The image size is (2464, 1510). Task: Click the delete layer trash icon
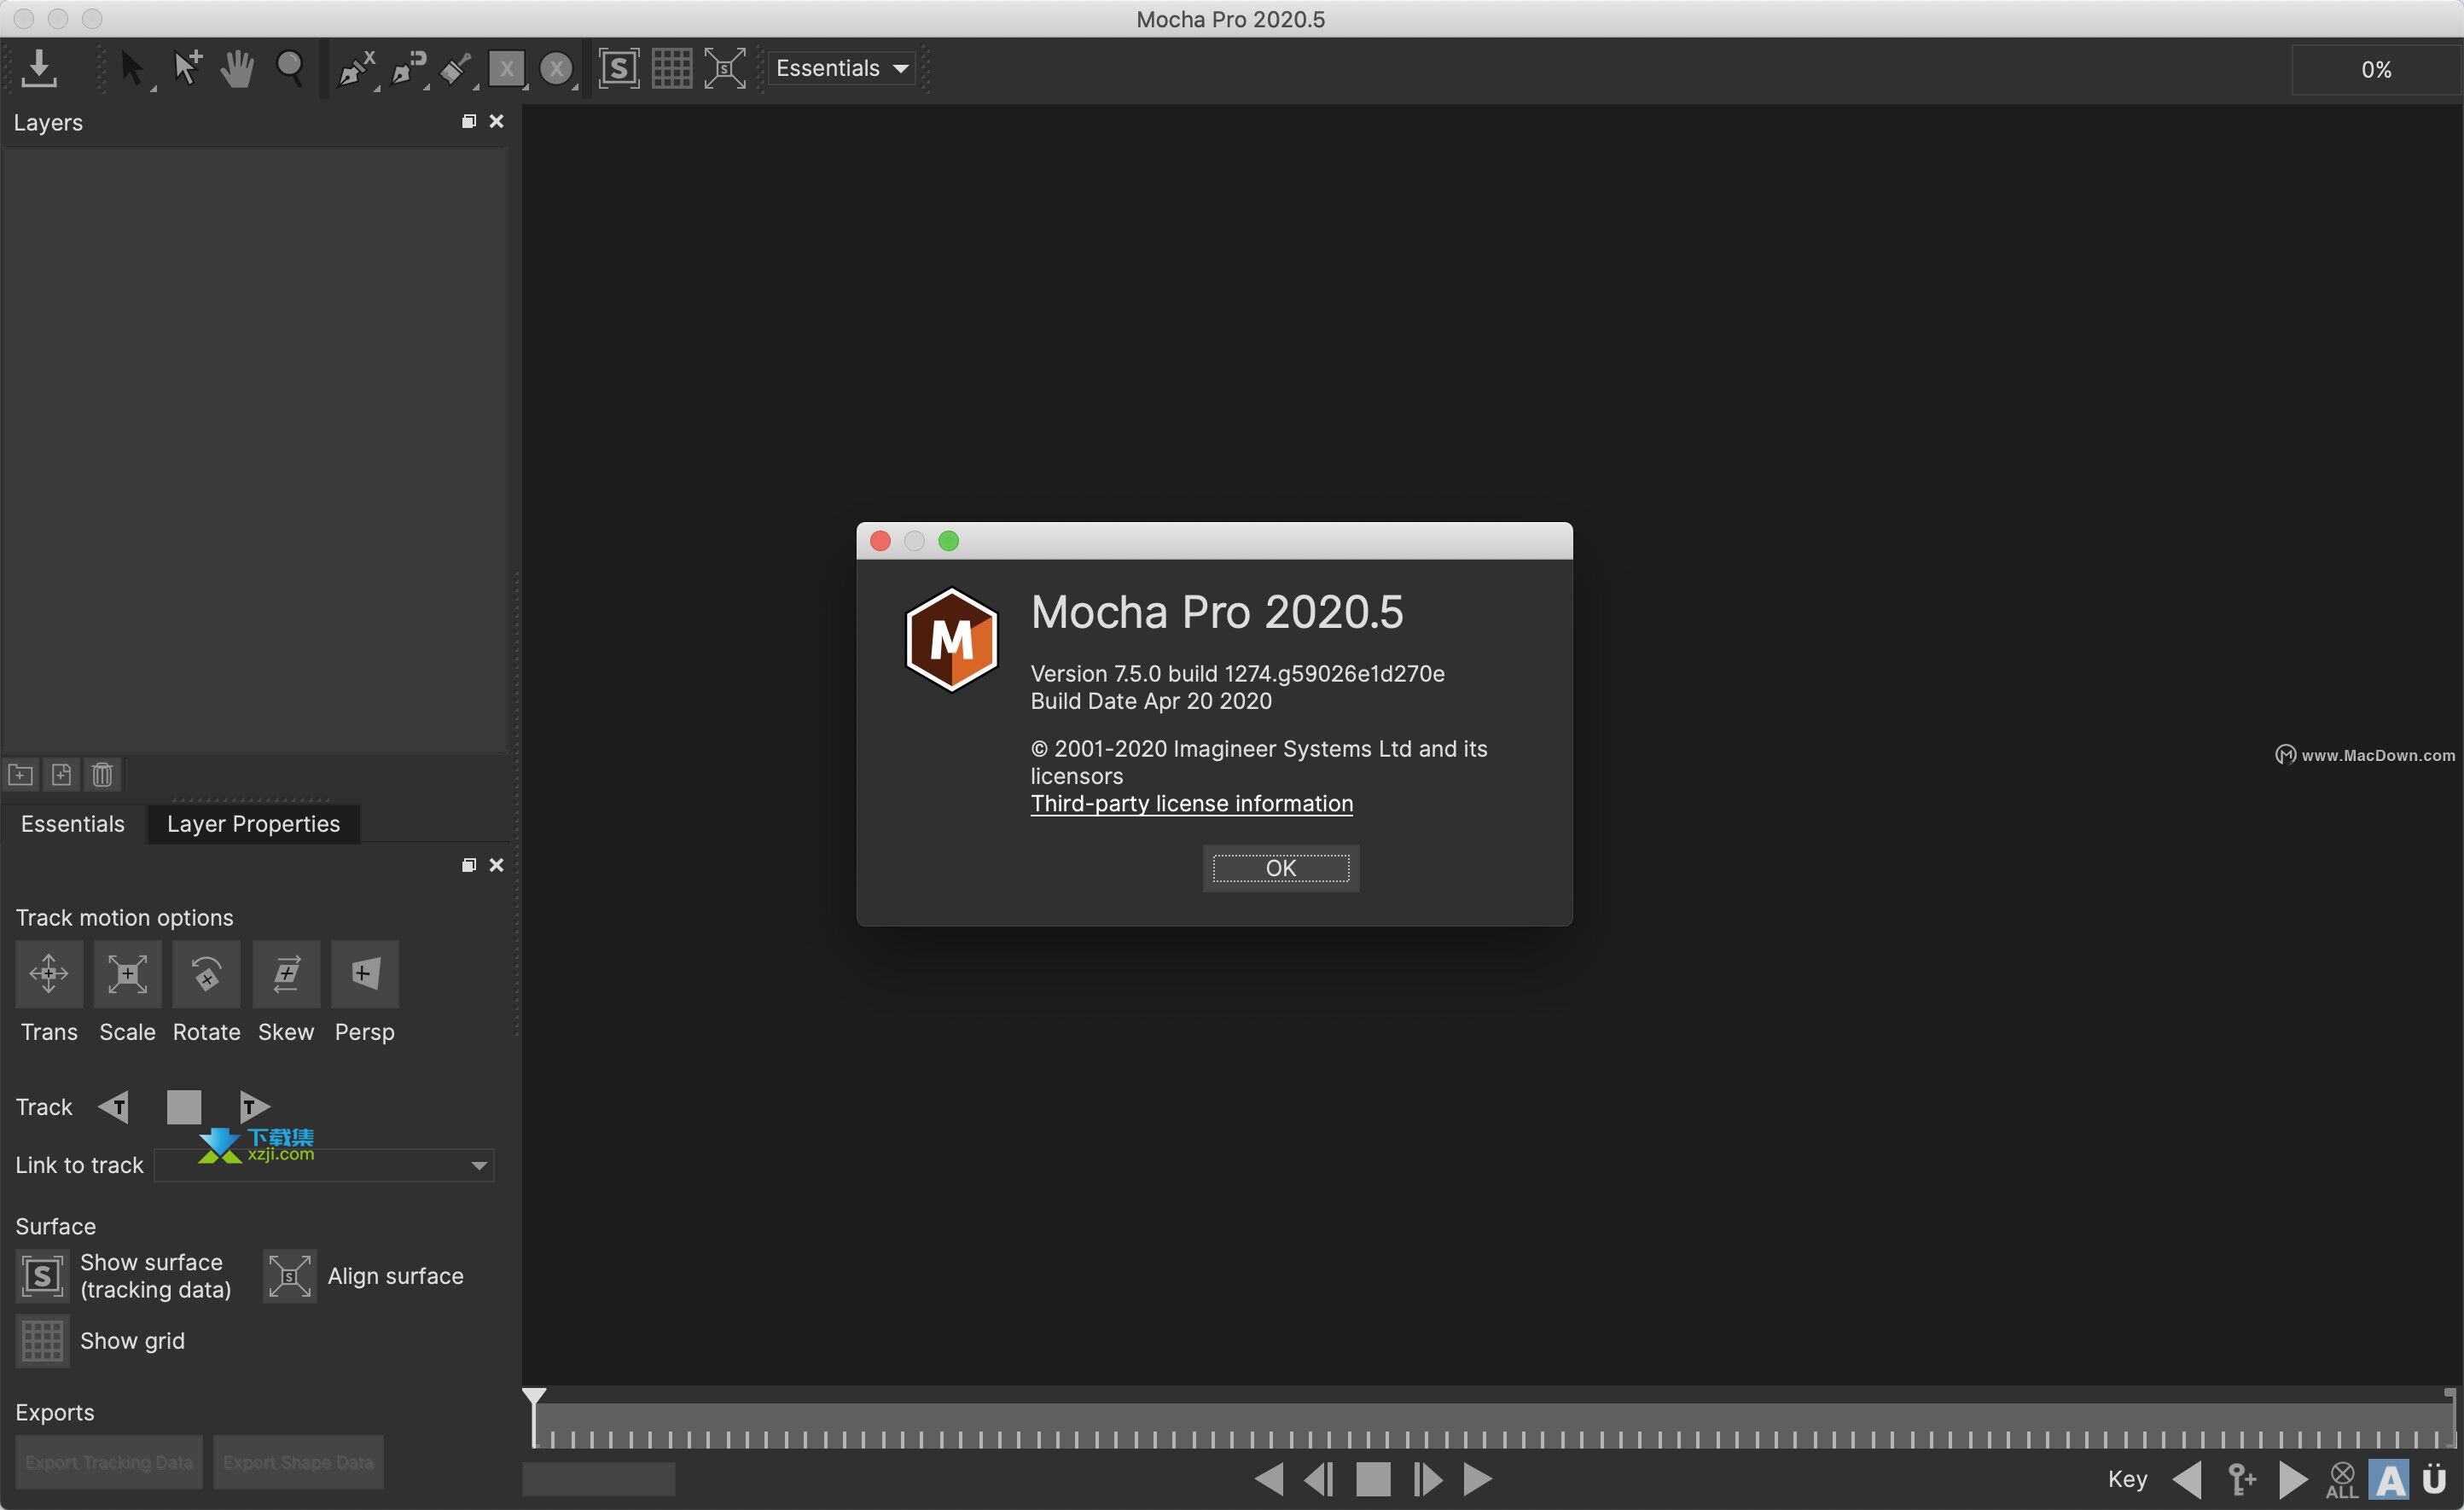[x=102, y=775]
